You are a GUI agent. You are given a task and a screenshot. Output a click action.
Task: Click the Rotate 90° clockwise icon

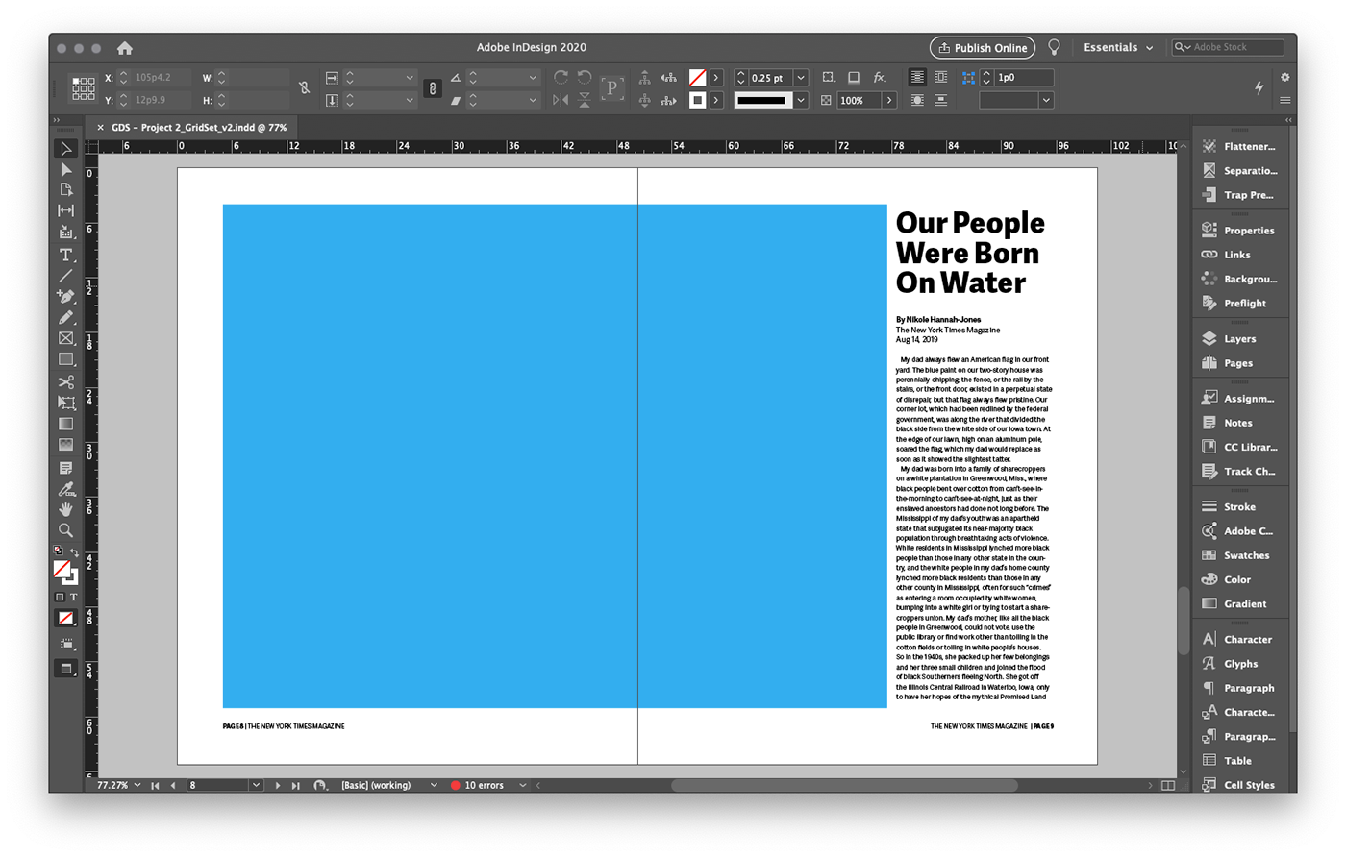pyautogui.click(x=561, y=77)
